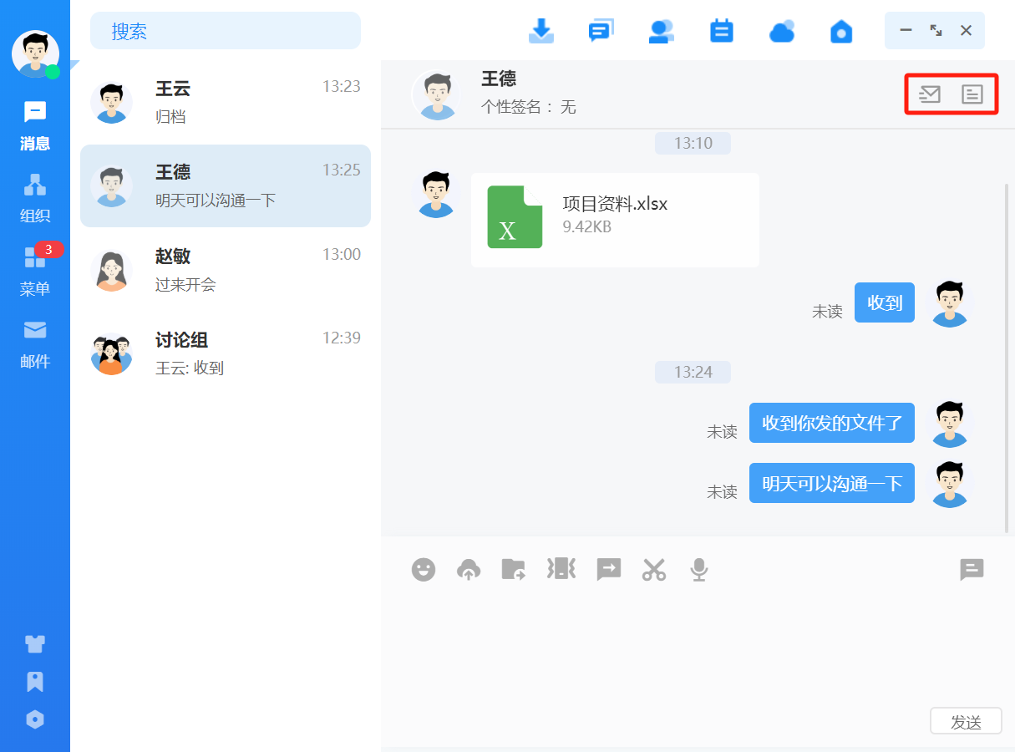
Task: Click the microphone voice message icon
Action: click(x=699, y=570)
